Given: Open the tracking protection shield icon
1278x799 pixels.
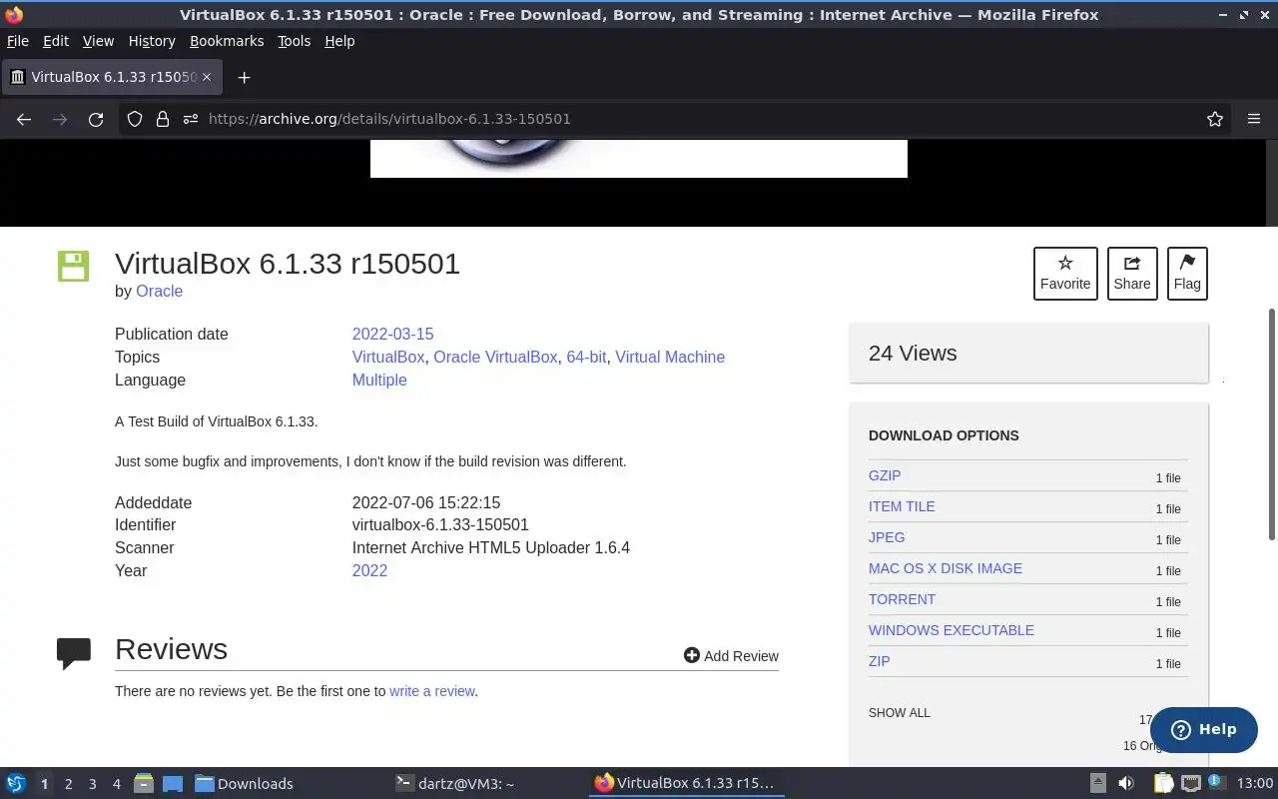Looking at the screenshot, I should point(135,119).
